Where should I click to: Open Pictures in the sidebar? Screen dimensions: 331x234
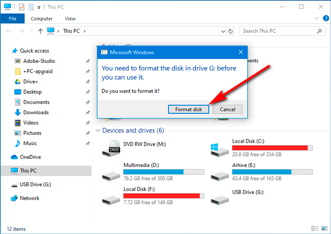(x=32, y=133)
